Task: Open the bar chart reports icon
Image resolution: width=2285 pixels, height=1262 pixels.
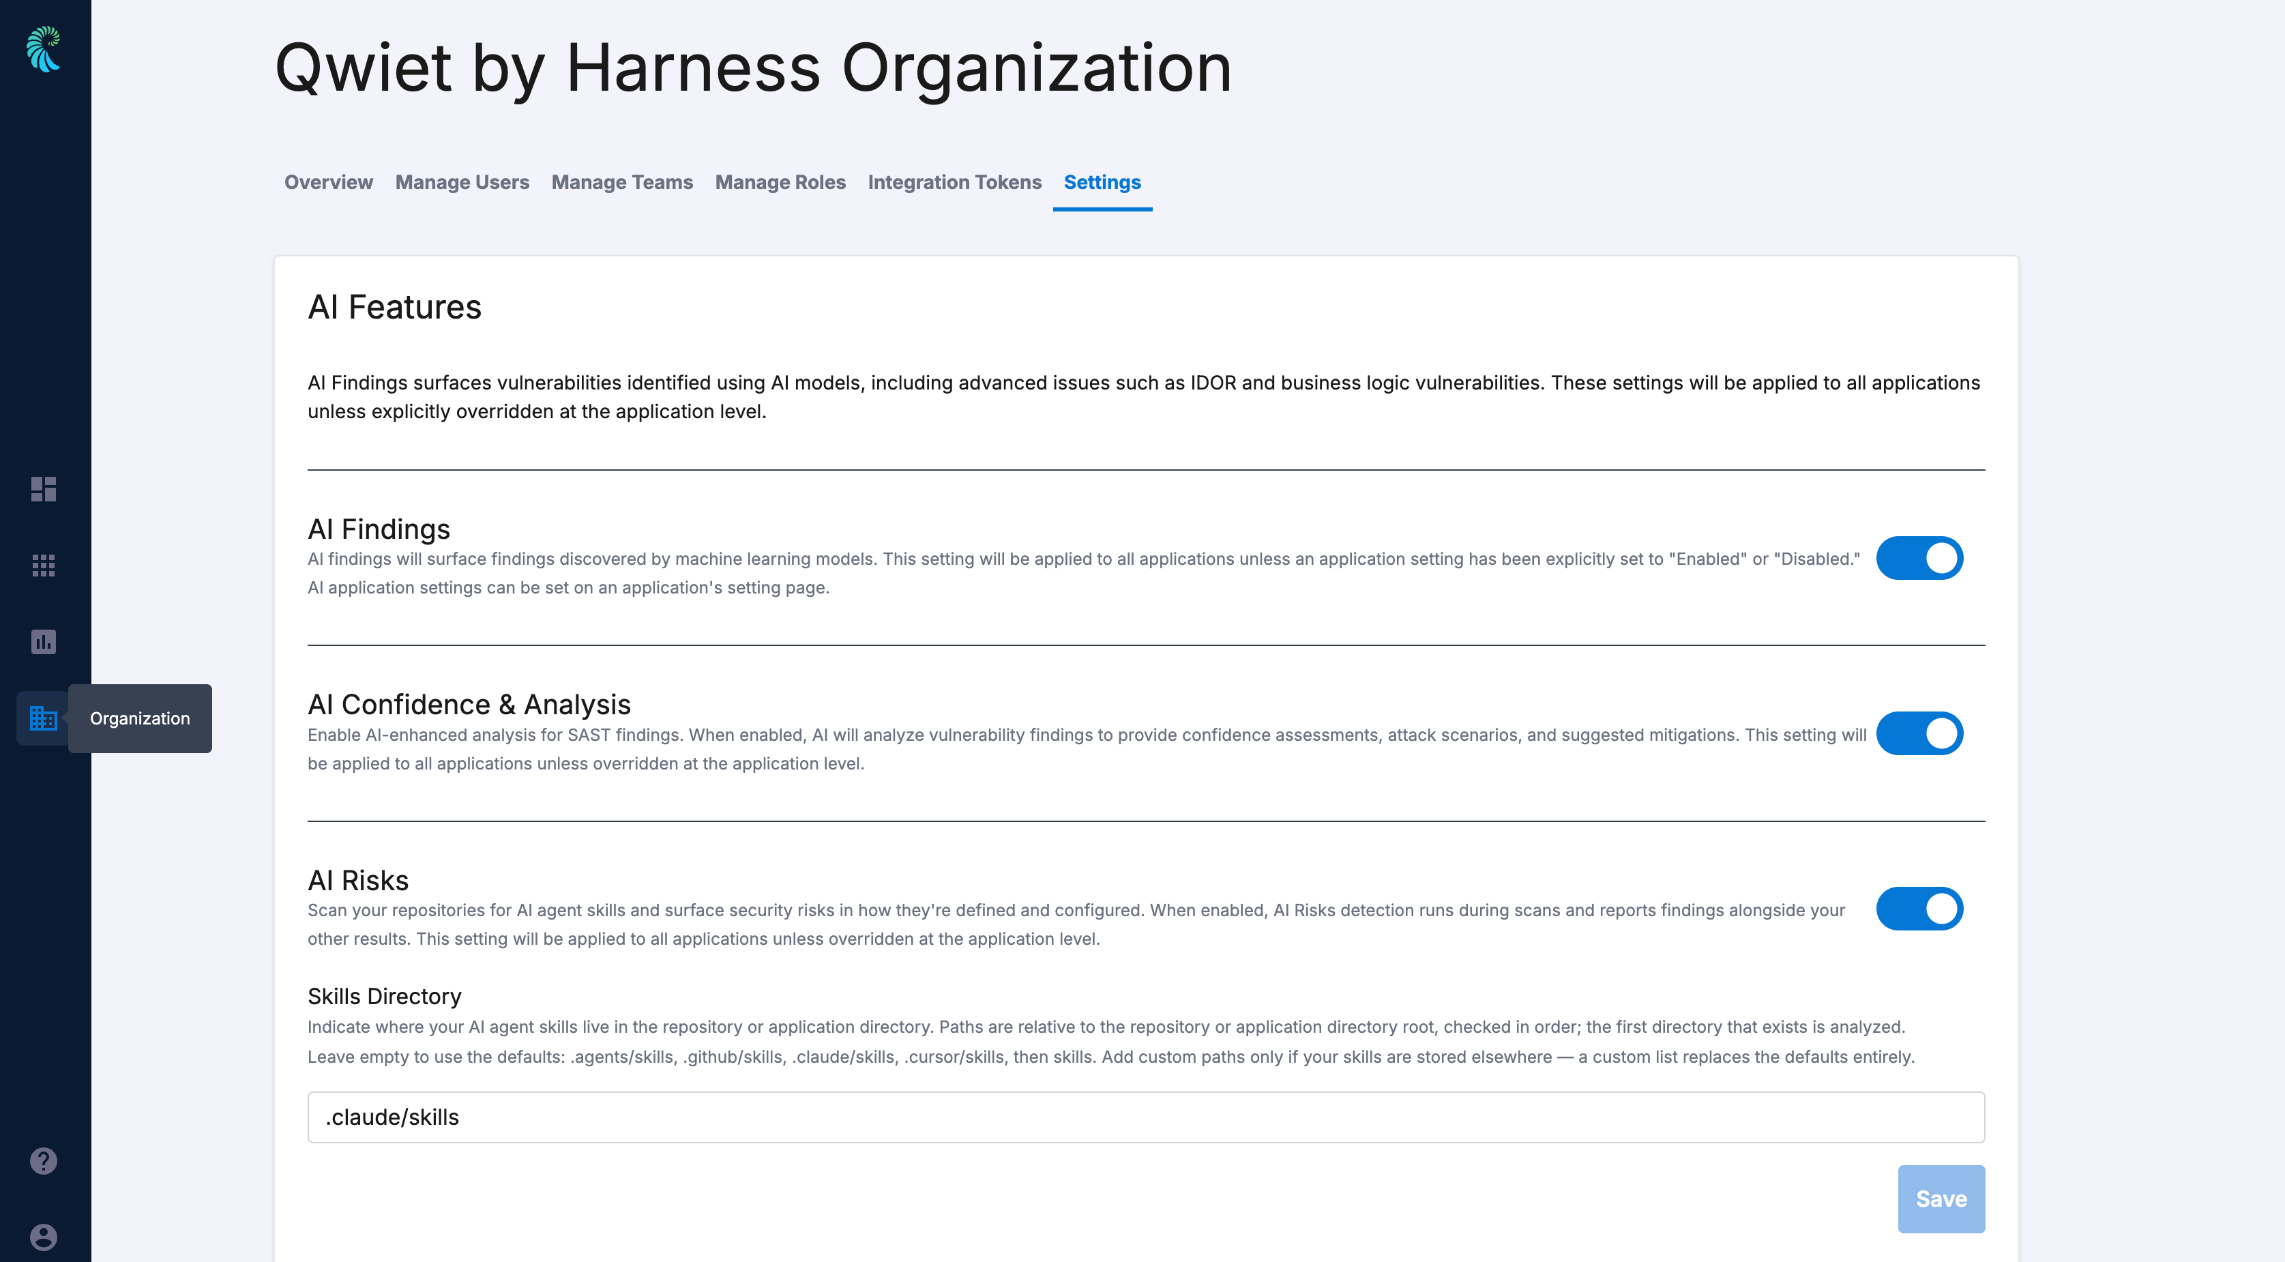Action: click(x=44, y=641)
